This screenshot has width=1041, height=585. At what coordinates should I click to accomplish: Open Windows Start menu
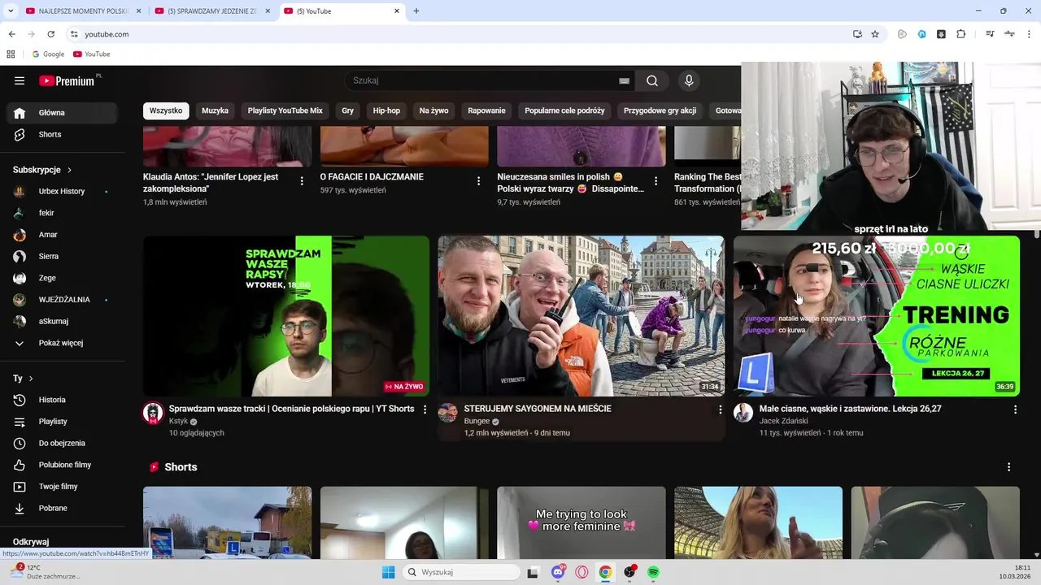[389, 572]
